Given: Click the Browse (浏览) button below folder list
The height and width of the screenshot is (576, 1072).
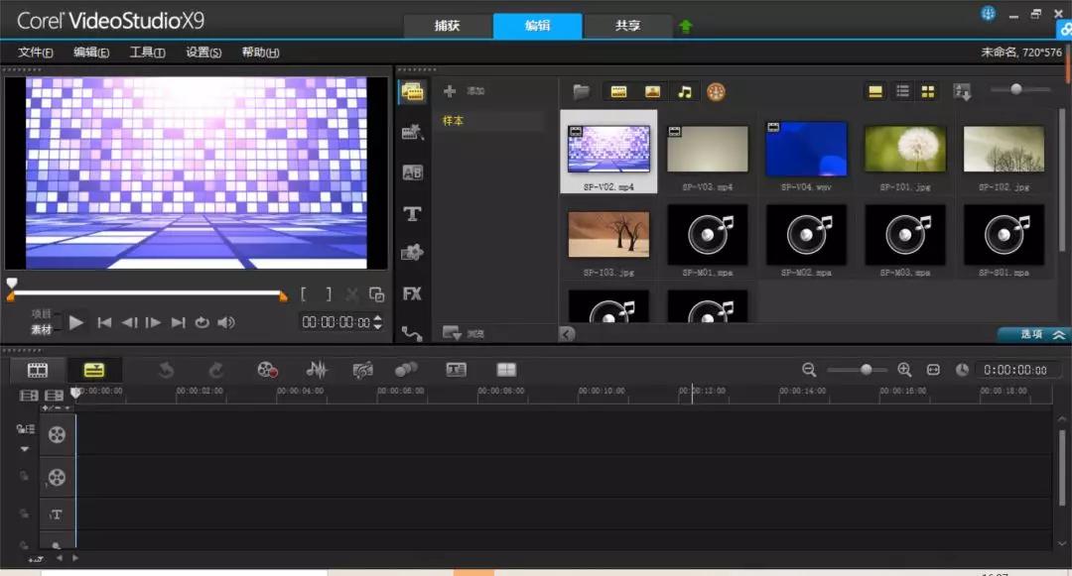Looking at the screenshot, I should (x=463, y=333).
